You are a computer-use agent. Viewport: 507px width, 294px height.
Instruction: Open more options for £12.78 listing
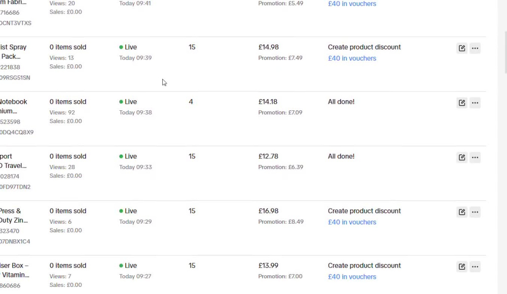[x=475, y=157]
